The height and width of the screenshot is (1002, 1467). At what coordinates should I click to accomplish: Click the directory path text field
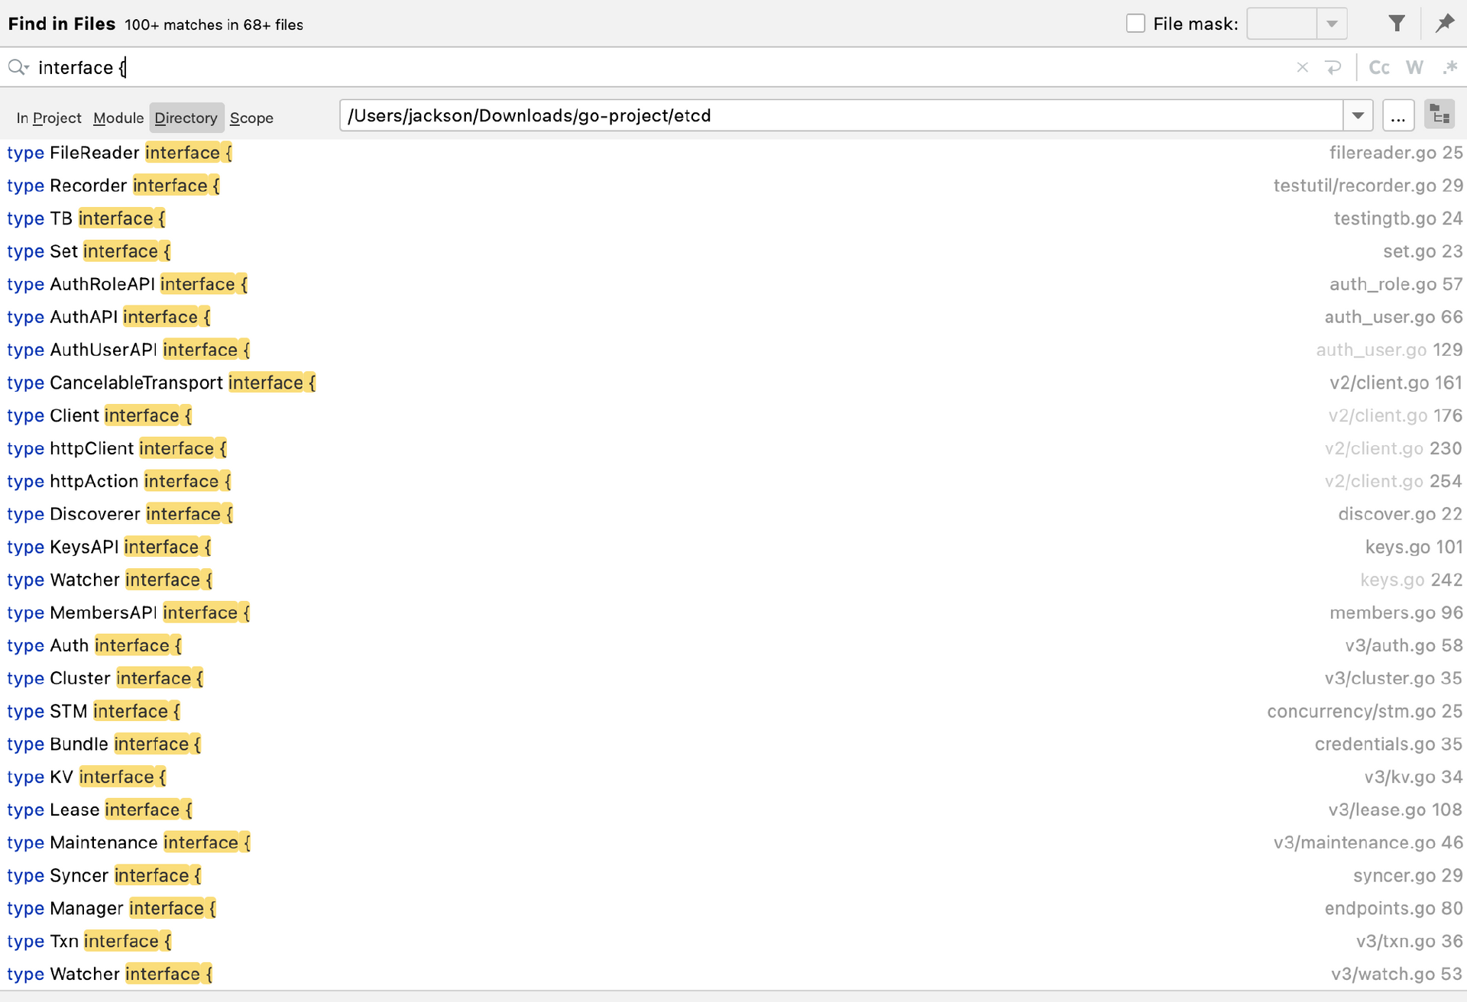click(x=840, y=116)
